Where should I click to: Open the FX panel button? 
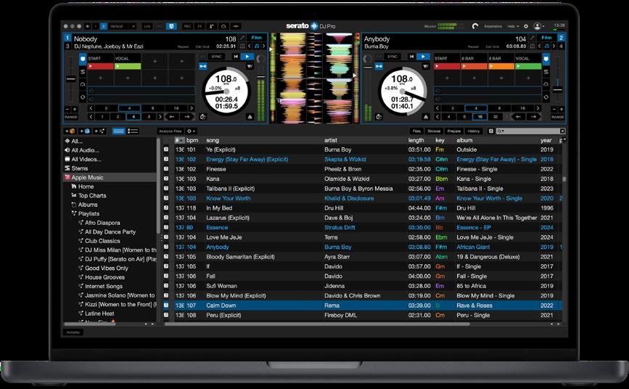[x=200, y=26]
